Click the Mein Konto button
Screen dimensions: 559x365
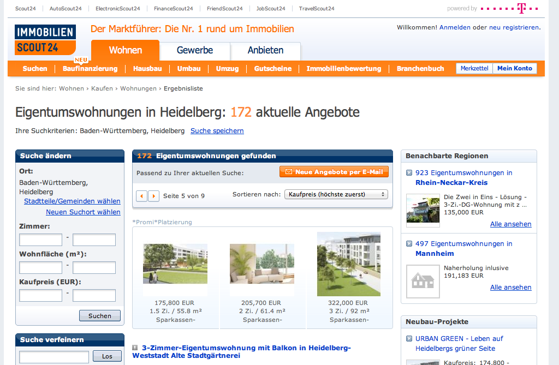pos(515,68)
